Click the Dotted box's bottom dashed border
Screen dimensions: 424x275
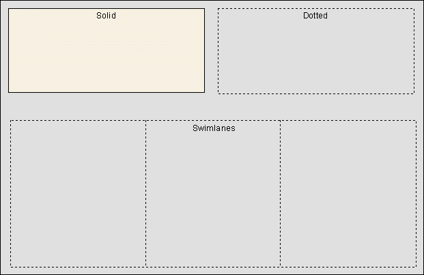(316, 93)
